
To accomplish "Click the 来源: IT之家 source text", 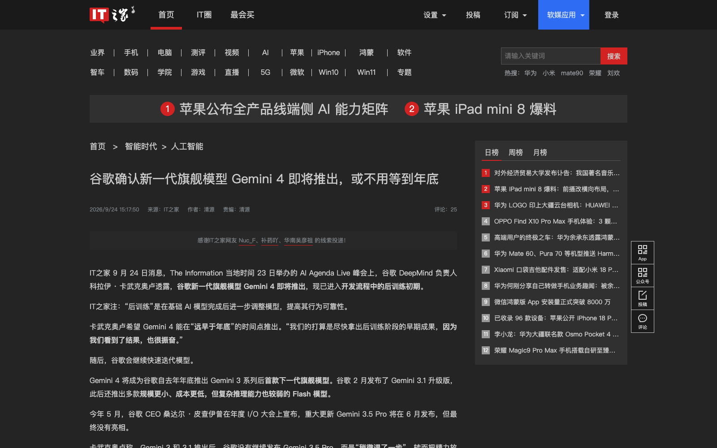I will click(x=164, y=209).
